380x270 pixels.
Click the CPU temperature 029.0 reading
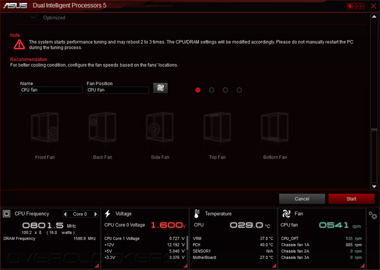(250, 225)
